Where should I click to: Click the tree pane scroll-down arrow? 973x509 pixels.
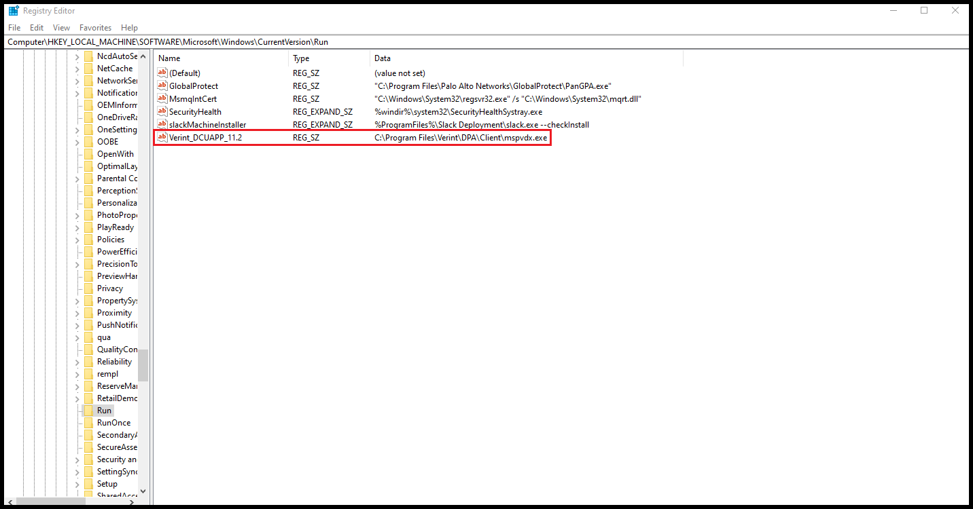[143, 491]
